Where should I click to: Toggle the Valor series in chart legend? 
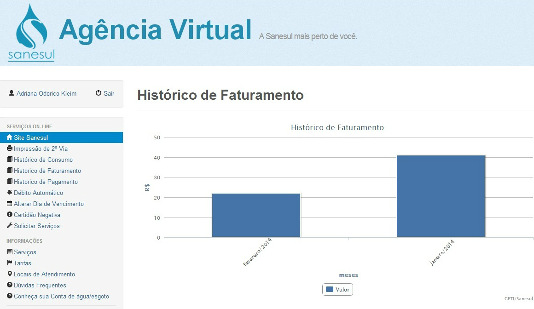337,290
